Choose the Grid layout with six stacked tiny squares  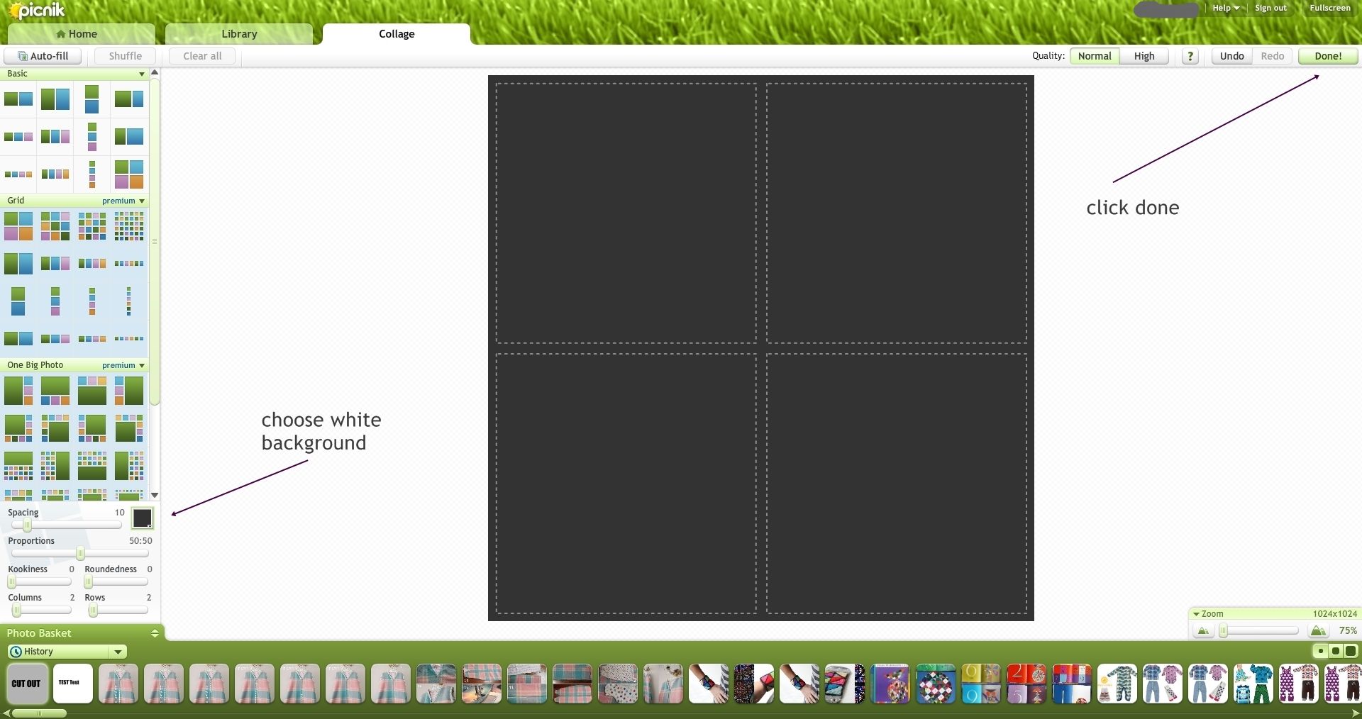pos(129,301)
